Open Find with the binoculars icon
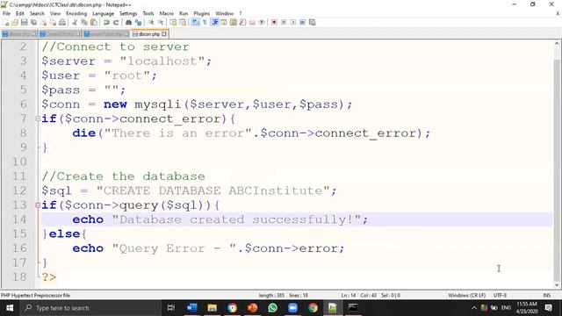Viewport: 562px width, 316px height. 128,22
